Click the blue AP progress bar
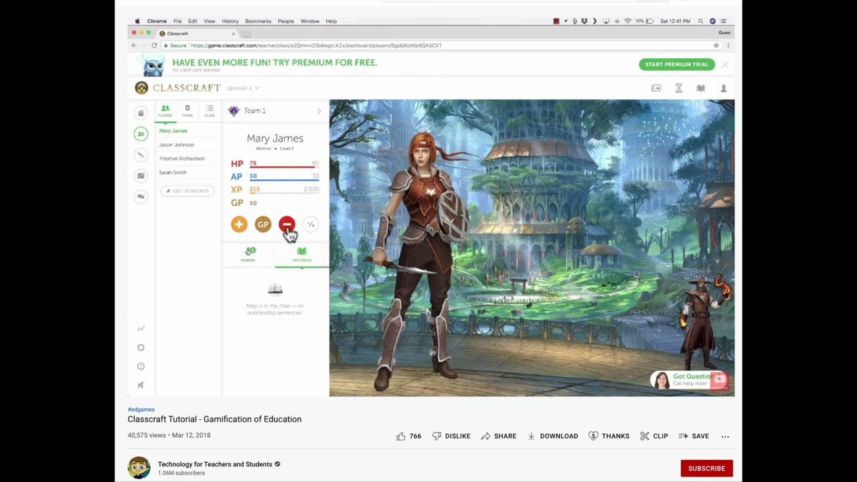Image resolution: width=857 pixels, height=482 pixels. pyautogui.click(x=284, y=180)
